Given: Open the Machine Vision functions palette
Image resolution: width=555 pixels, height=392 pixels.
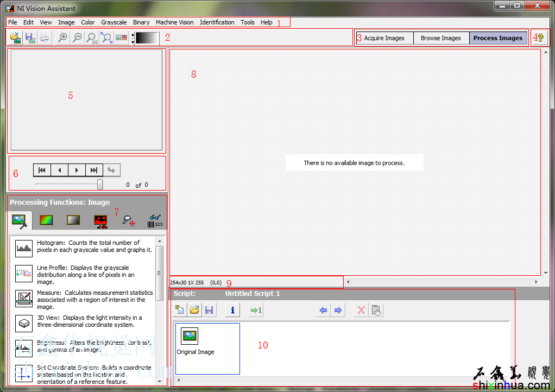Looking at the screenshot, I should [129, 220].
